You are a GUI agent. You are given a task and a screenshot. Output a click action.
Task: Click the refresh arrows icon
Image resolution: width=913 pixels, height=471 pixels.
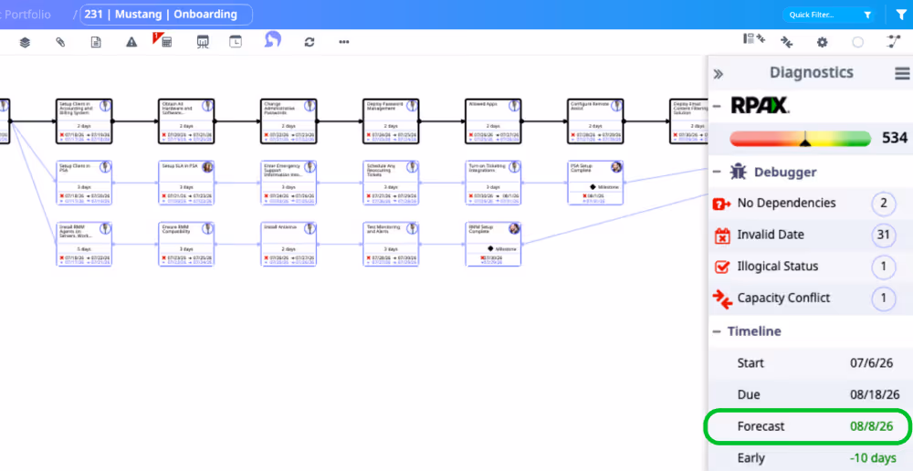(x=310, y=42)
